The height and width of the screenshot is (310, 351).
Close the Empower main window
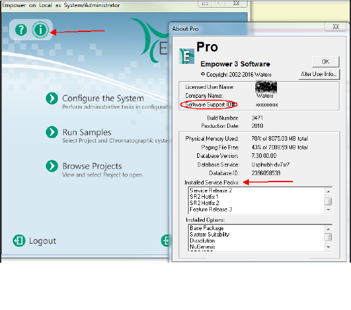tap(236, 3)
